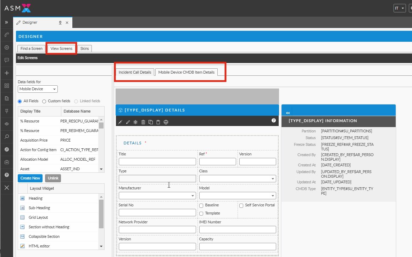Open the Skins tab
Image resolution: width=412 pixels, height=257 pixels.
click(x=84, y=48)
